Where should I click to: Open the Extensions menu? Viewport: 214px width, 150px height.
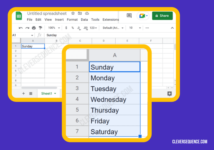tap(111, 20)
